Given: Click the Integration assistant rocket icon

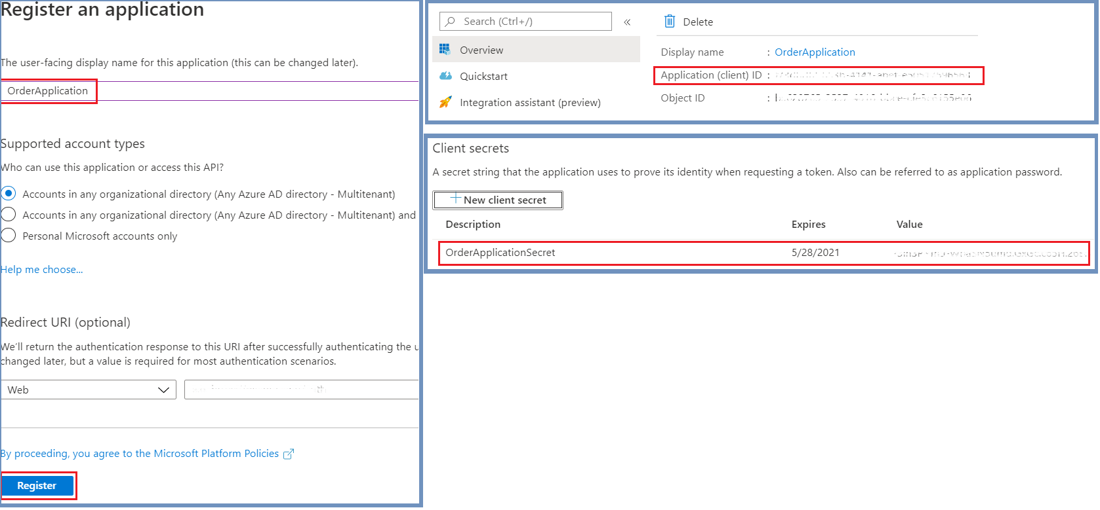Looking at the screenshot, I should [445, 102].
